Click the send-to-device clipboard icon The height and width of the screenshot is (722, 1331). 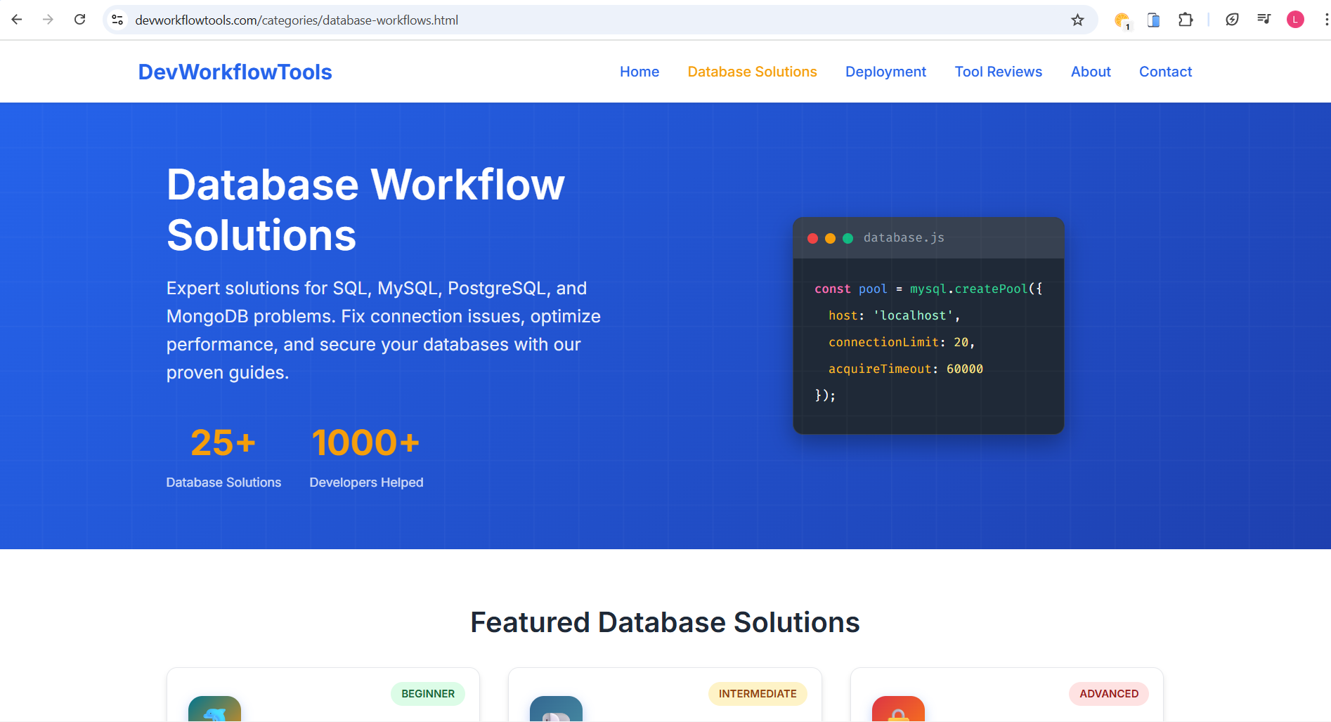pos(1153,20)
